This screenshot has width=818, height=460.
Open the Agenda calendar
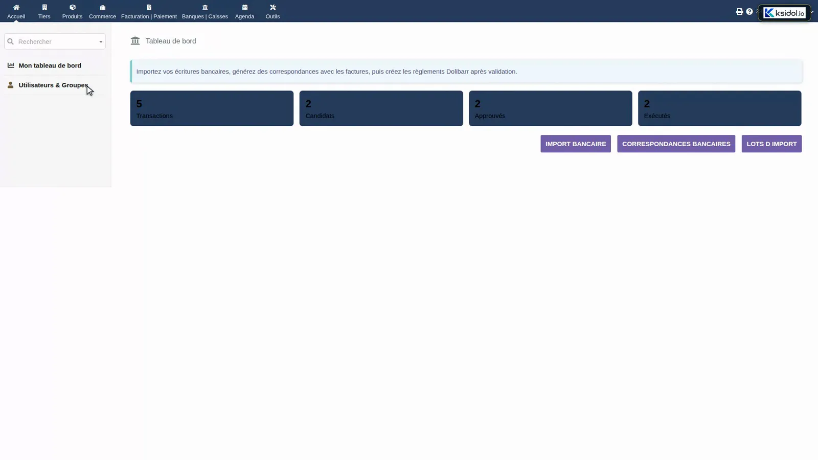tap(244, 11)
